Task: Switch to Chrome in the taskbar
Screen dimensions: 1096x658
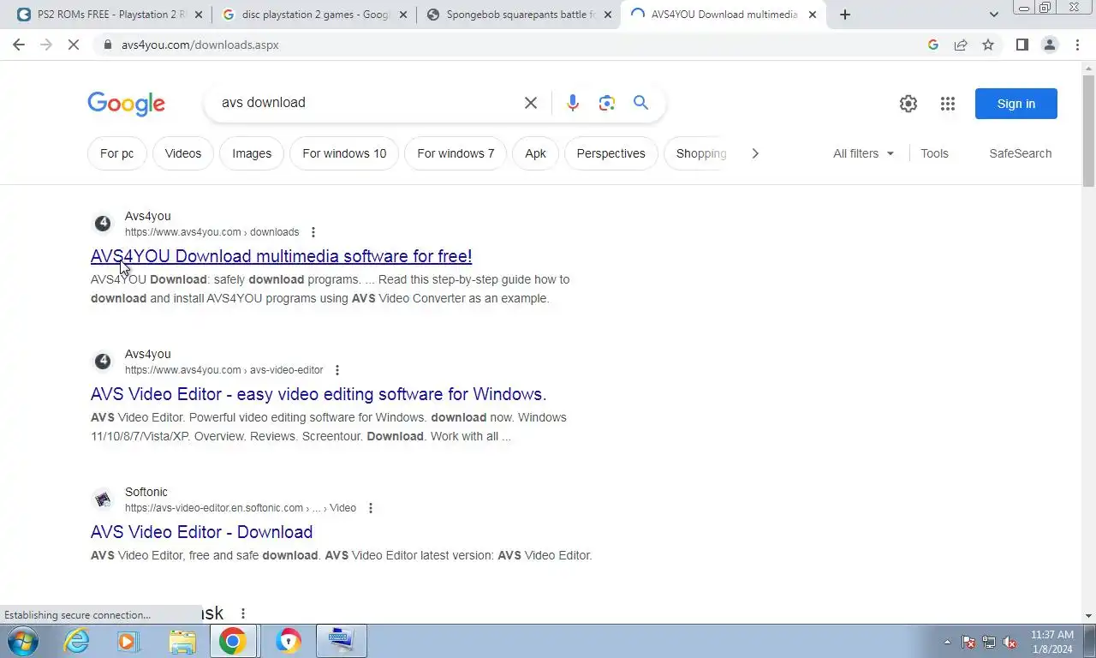Action: click(233, 641)
